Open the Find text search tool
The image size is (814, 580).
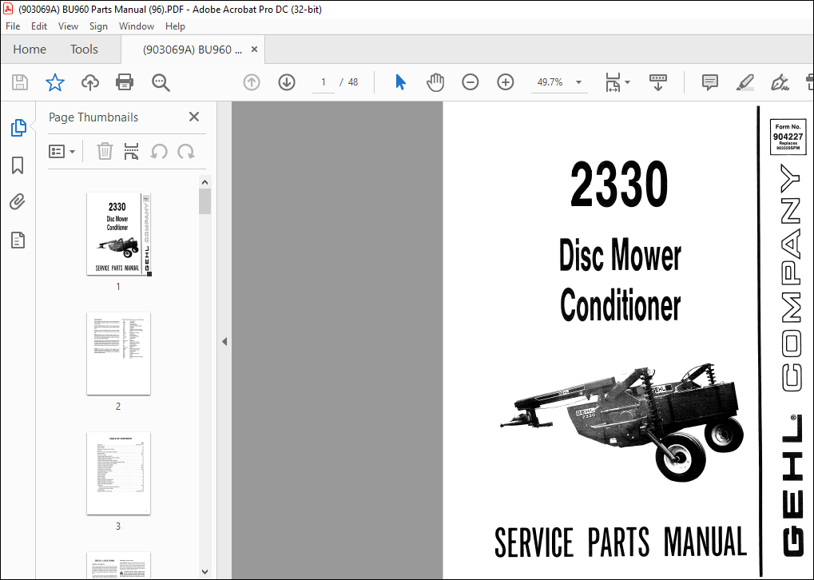click(161, 82)
